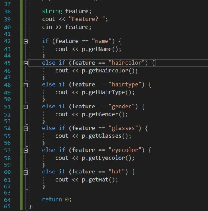This screenshot has width=208, height=211.
Task: Click 'feature' variable on line 40
Action: pos(77,27)
